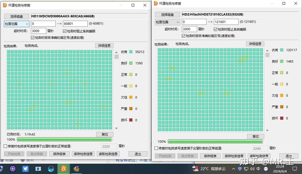Open volume speaker tray icon

click(x=252, y=169)
